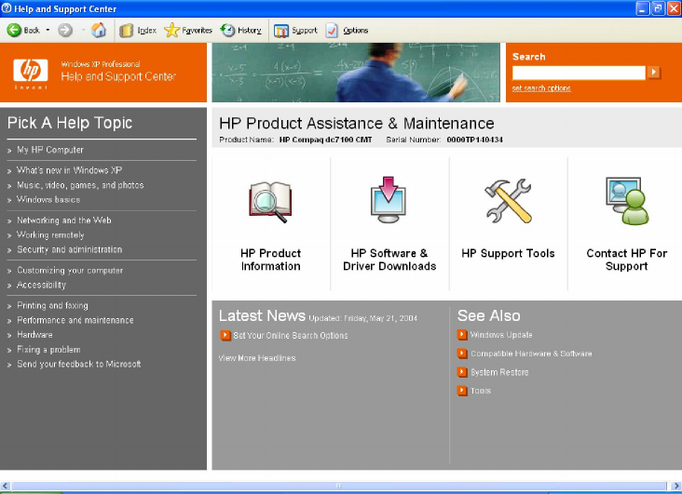Screen dimensions: 682x494
Task: Click the Index toolbar label
Action: click(x=146, y=31)
